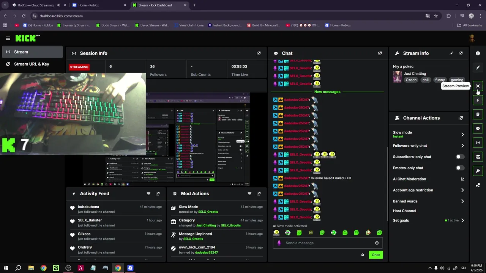Reload the page with browser refresh button
The image size is (486, 273).
click(x=24, y=16)
